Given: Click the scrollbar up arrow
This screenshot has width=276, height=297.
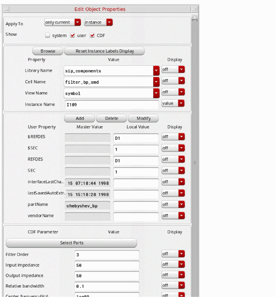Looking at the screenshot, I should (195, 18).
